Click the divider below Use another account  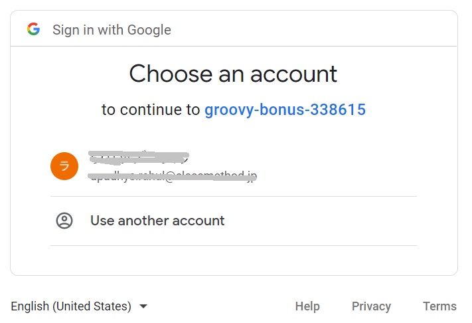tap(234, 245)
